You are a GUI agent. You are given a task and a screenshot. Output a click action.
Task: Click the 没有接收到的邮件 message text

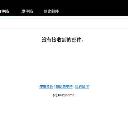63,40
